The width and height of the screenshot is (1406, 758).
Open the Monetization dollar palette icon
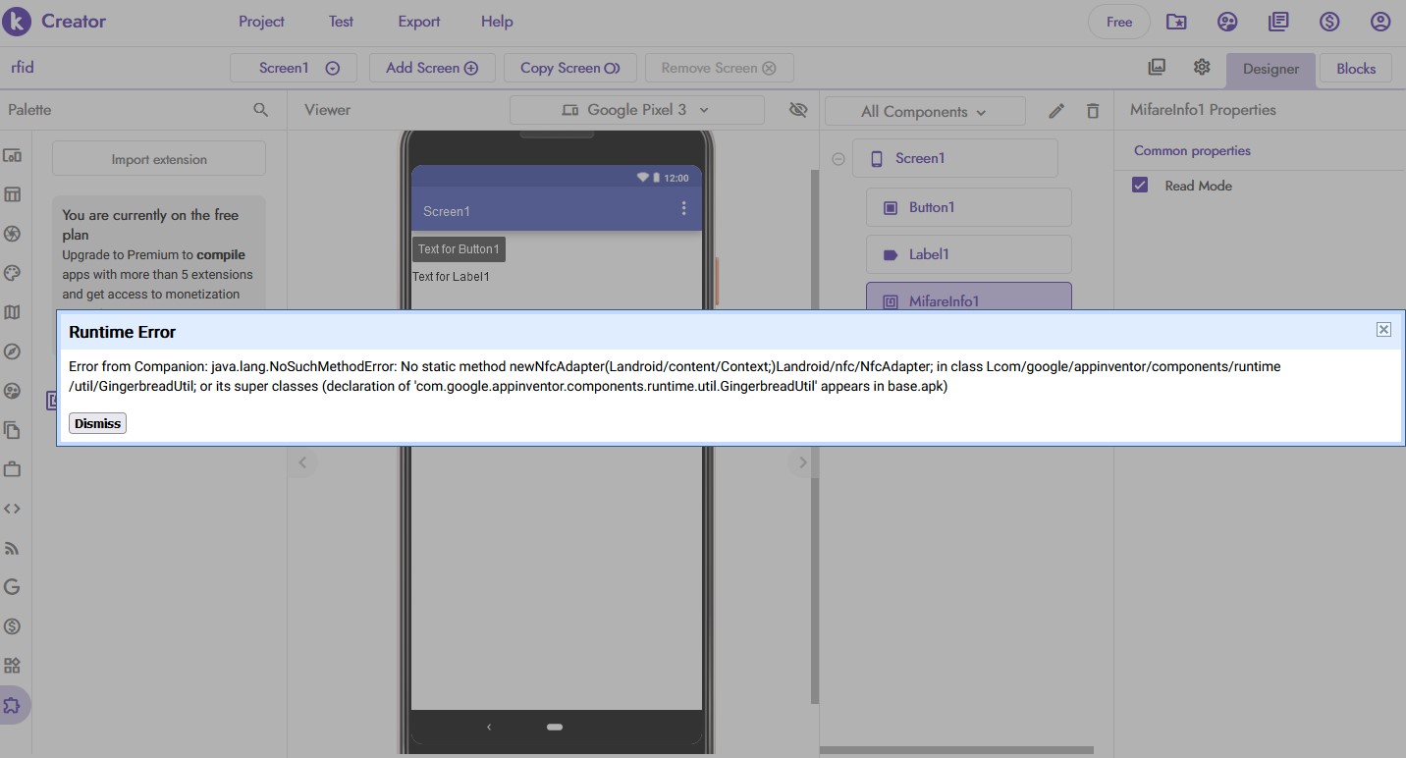click(x=13, y=626)
